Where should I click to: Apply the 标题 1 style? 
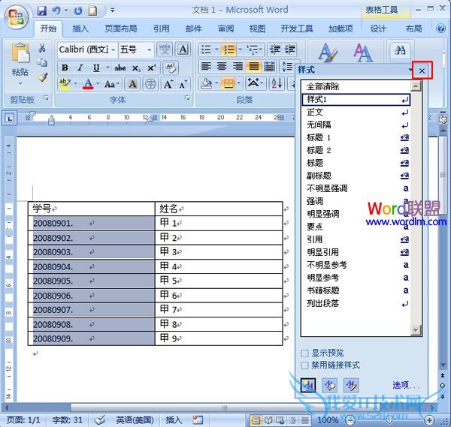pyautogui.click(x=356, y=137)
